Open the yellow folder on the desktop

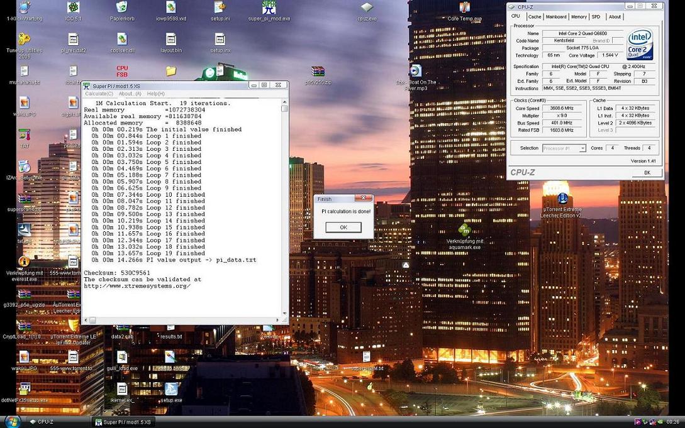(x=171, y=70)
